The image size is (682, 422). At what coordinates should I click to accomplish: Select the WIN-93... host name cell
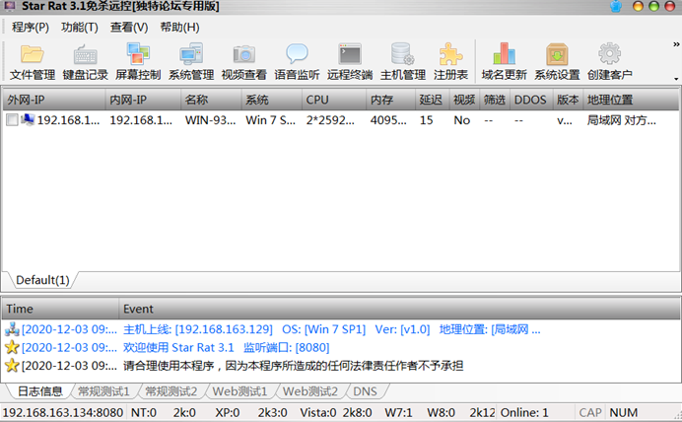(x=211, y=120)
